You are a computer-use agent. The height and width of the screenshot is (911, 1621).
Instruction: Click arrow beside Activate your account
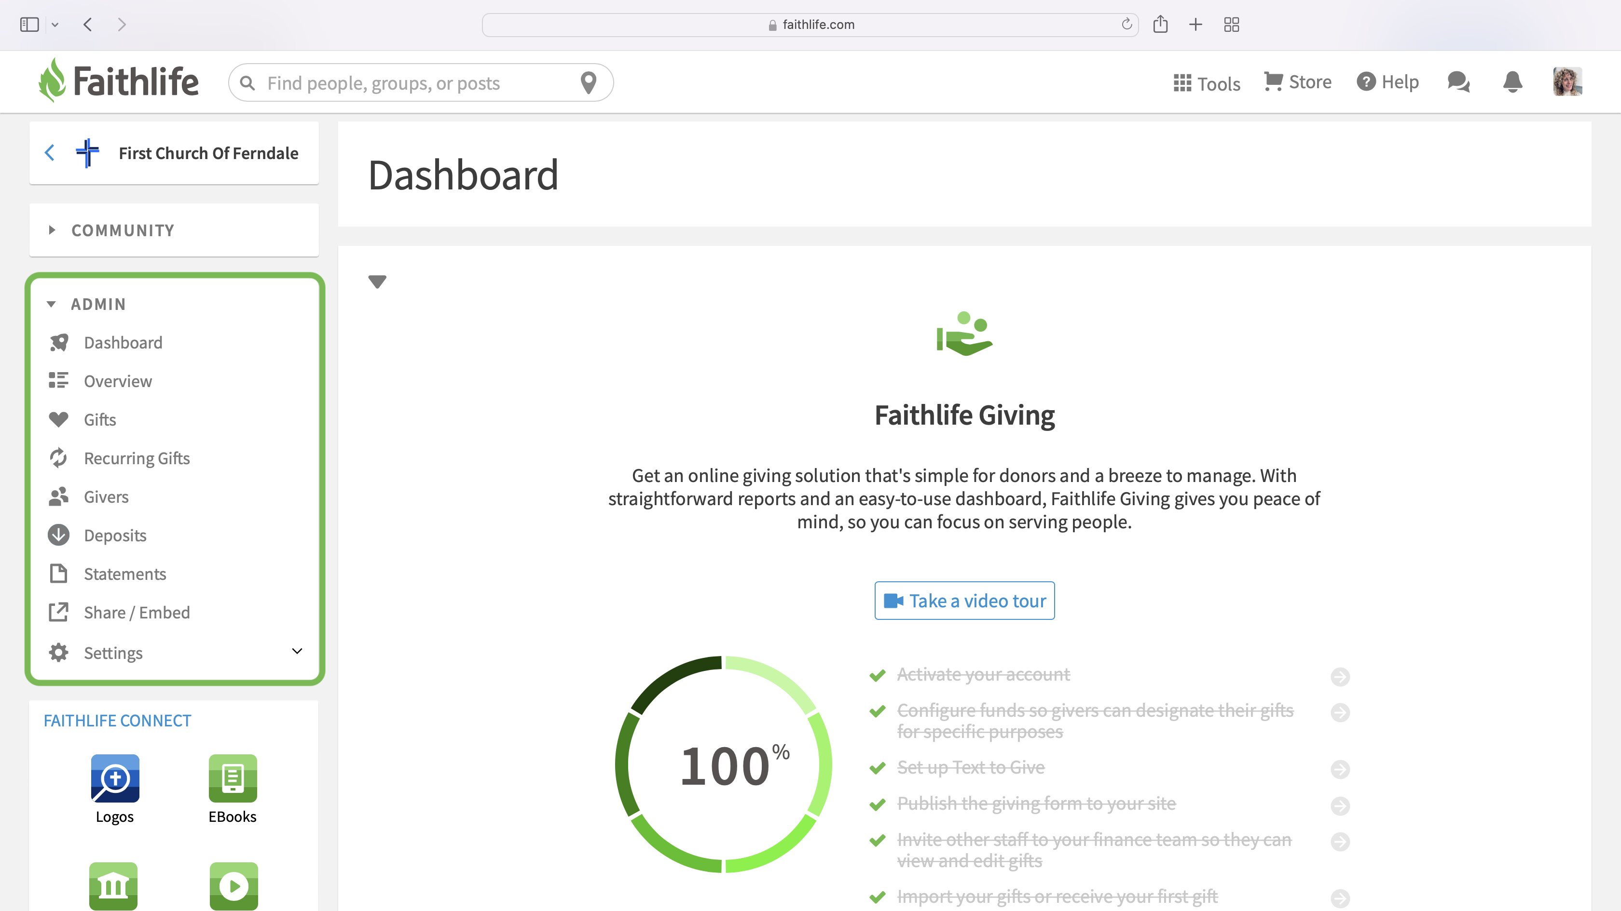click(x=1340, y=676)
